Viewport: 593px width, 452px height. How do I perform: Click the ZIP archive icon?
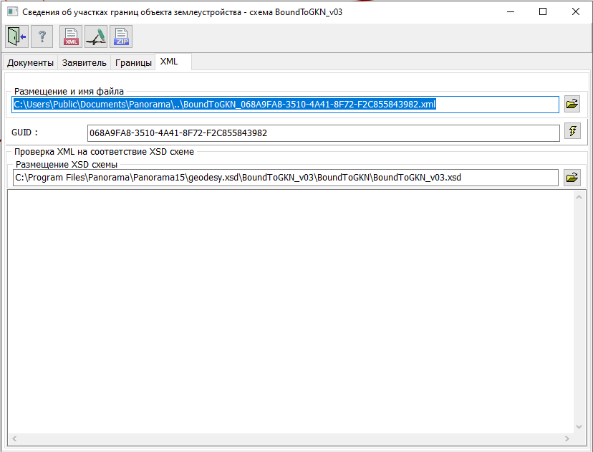point(121,37)
